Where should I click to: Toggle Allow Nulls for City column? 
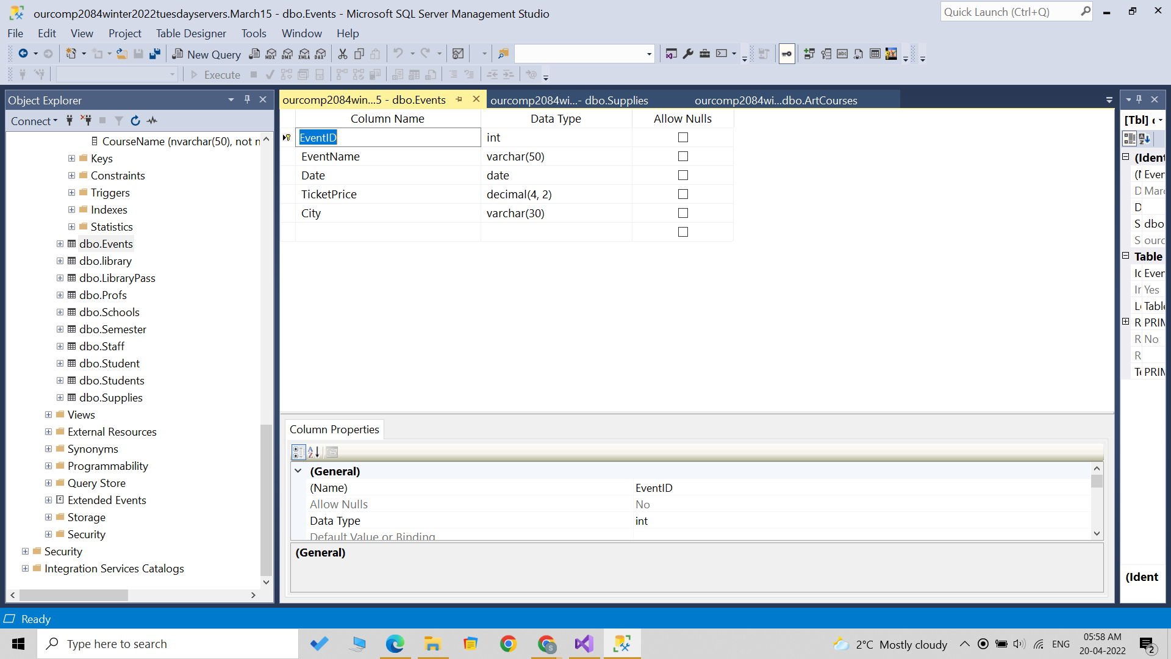tap(683, 214)
